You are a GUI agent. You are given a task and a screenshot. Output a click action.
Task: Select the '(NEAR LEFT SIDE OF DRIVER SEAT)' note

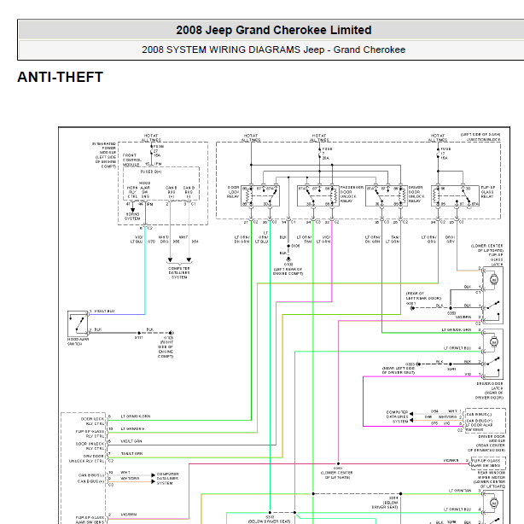coord(399,370)
